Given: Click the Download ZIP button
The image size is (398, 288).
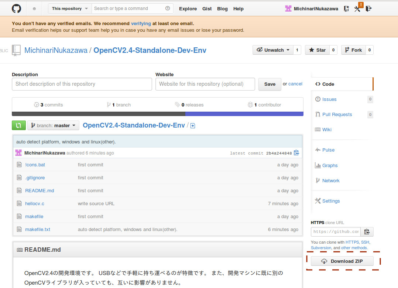Looking at the screenshot, I should click(x=342, y=261).
